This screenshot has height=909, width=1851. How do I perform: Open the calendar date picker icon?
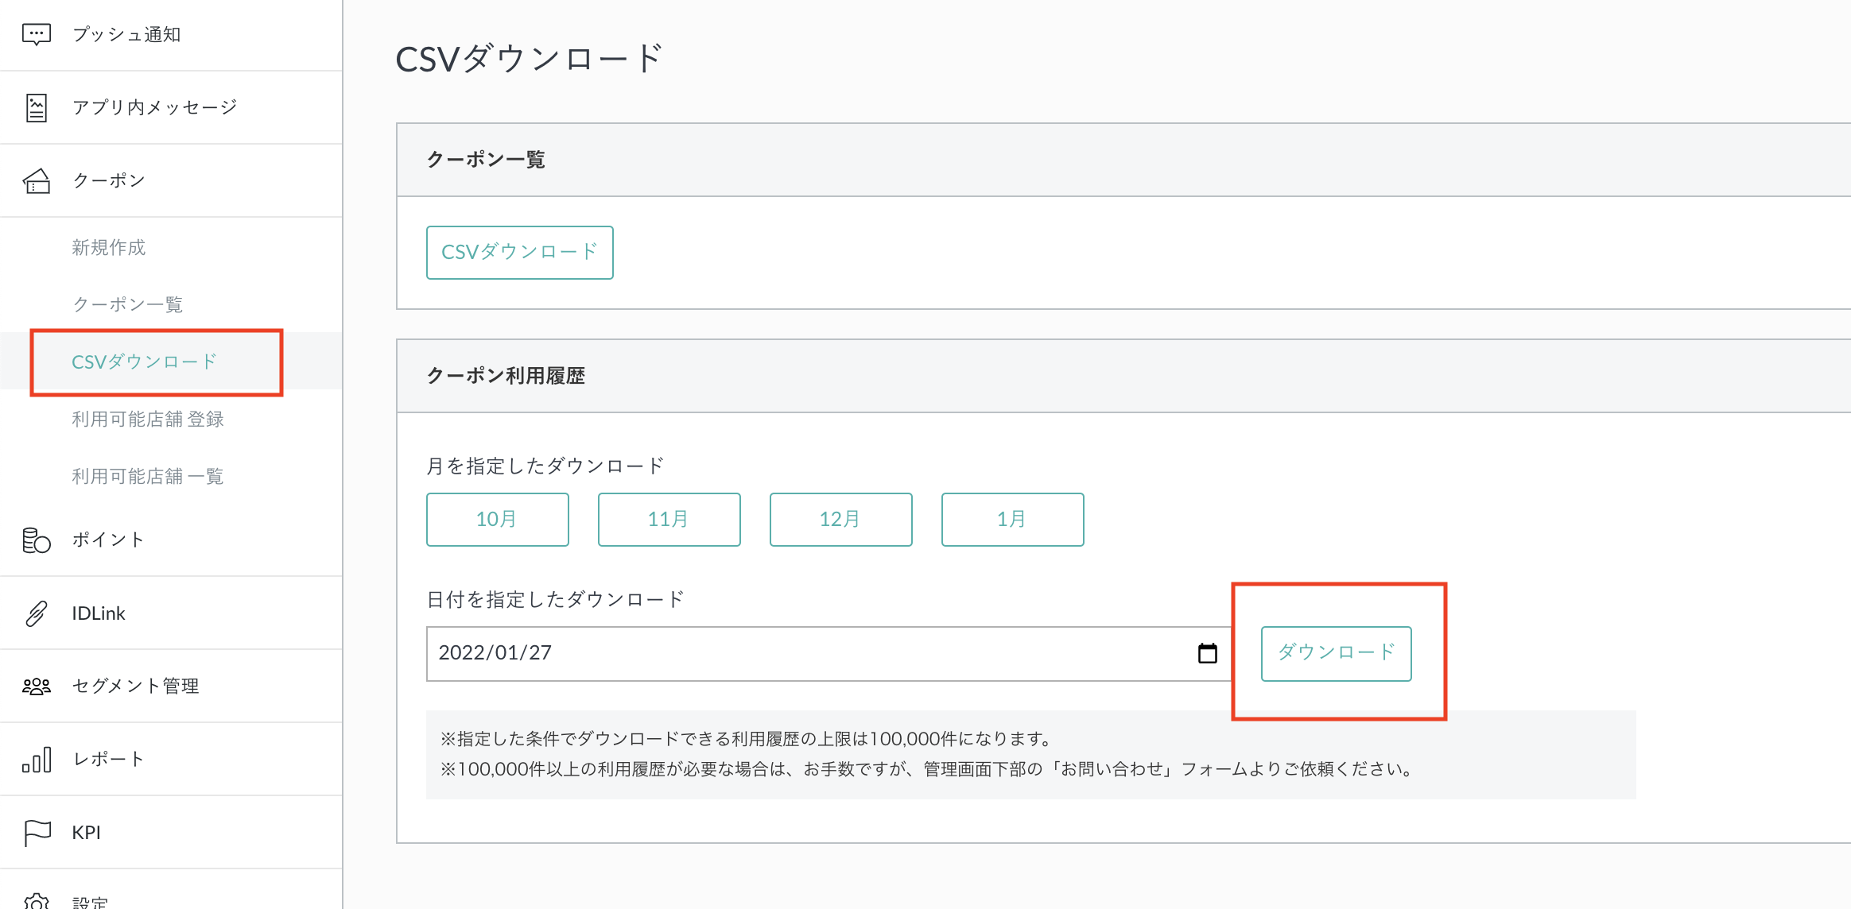pyautogui.click(x=1207, y=653)
